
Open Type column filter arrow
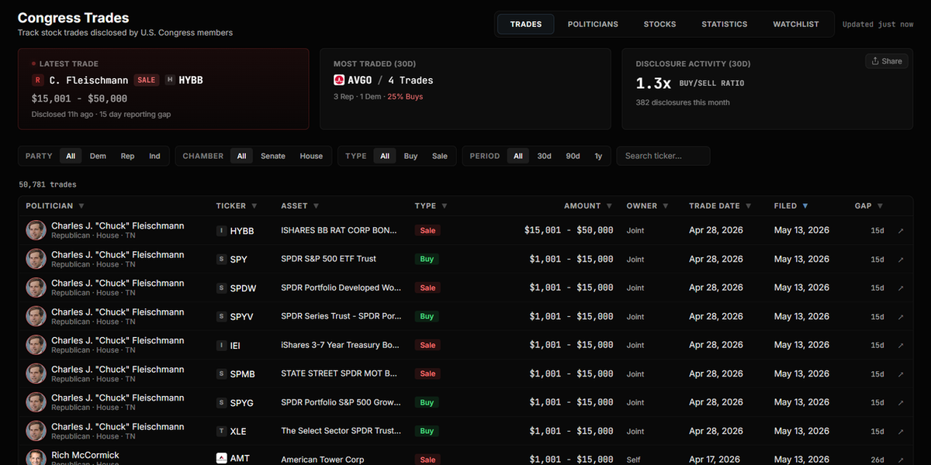pyautogui.click(x=444, y=206)
